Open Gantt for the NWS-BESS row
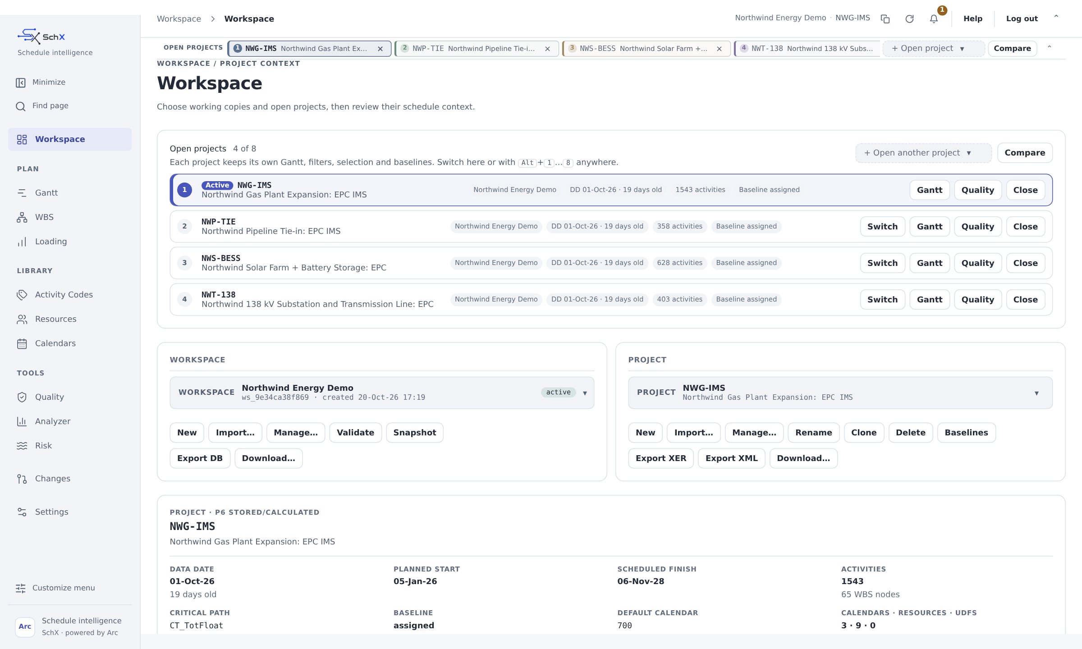 [929, 263]
